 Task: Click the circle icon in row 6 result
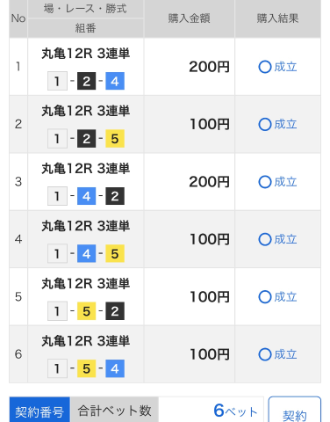[x=265, y=354]
